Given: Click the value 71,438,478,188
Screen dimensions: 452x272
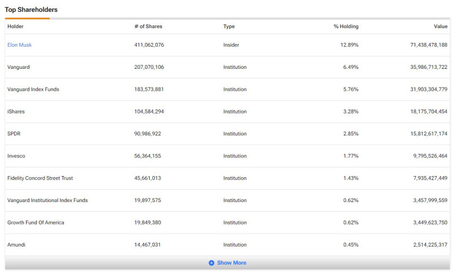Looking at the screenshot, I should (x=429, y=45).
